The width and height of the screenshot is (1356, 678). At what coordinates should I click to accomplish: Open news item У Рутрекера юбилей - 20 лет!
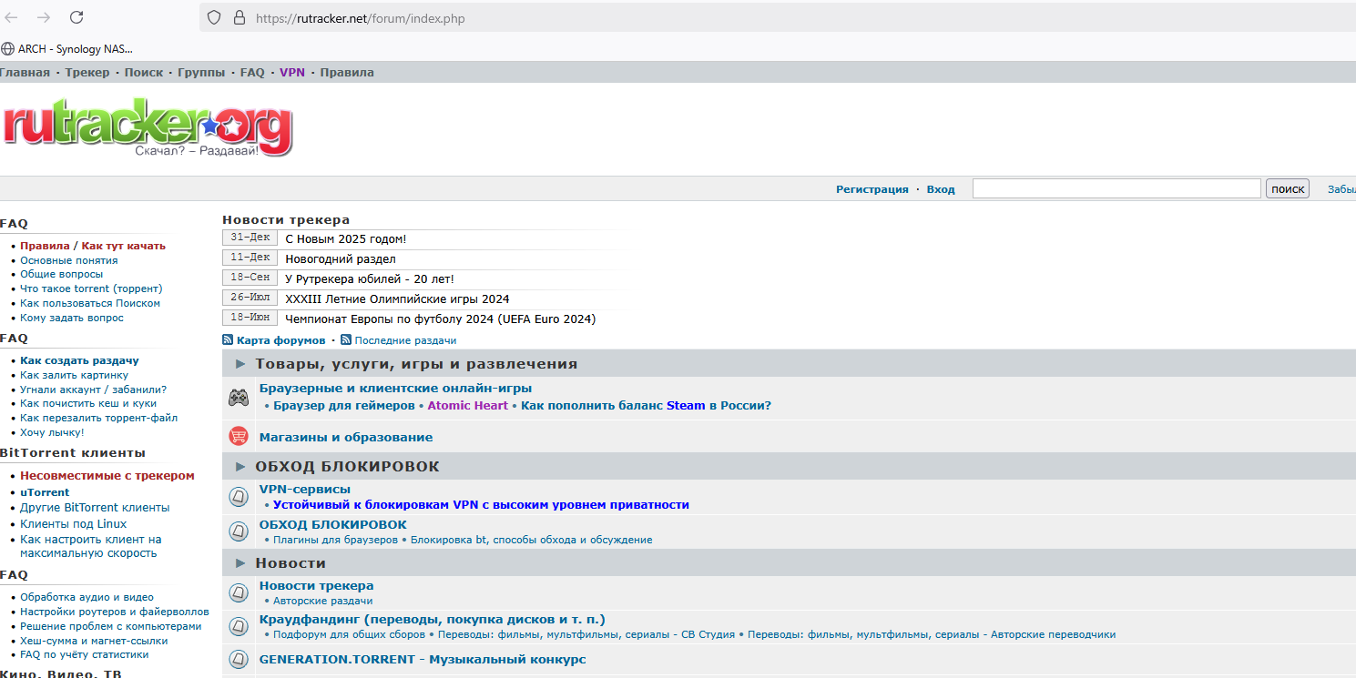[370, 278]
